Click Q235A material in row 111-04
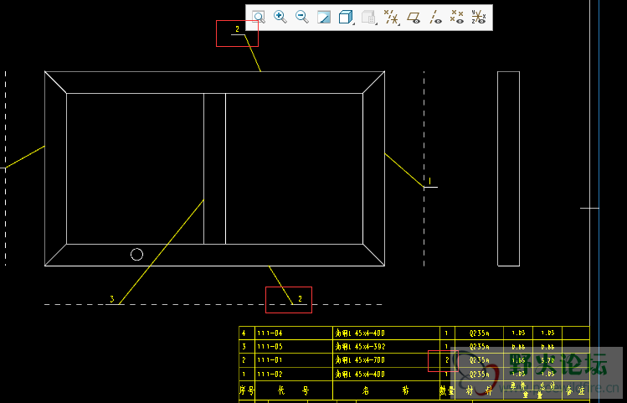Image resolution: width=627 pixels, height=403 pixels. [479, 333]
